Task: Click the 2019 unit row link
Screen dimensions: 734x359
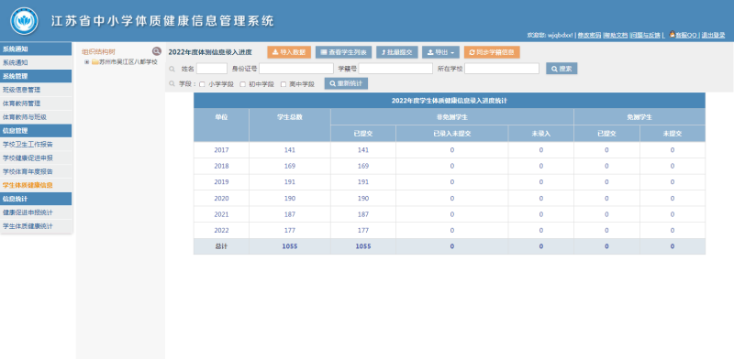Action: point(221,182)
